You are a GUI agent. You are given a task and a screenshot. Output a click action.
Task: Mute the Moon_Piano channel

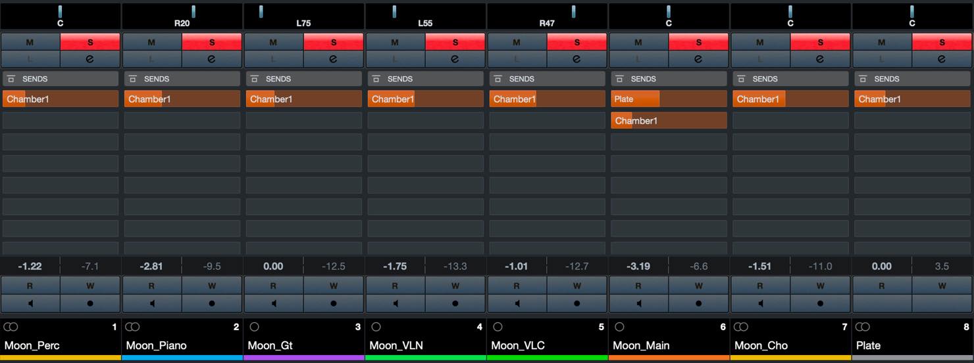coord(152,42)
